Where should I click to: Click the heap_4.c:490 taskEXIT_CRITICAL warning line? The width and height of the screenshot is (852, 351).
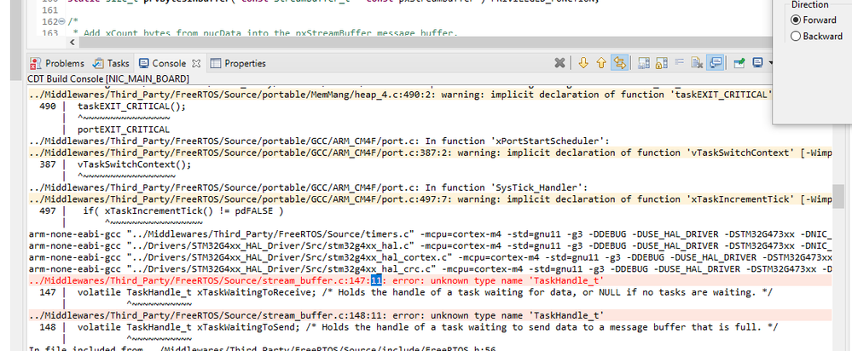click(400, 94)
